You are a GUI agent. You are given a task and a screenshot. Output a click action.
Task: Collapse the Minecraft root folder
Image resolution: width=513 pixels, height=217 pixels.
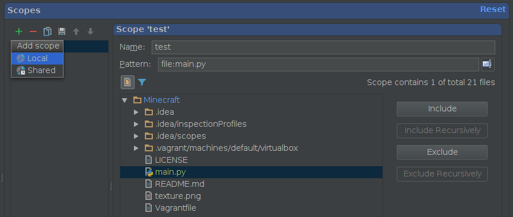point(124,100)
